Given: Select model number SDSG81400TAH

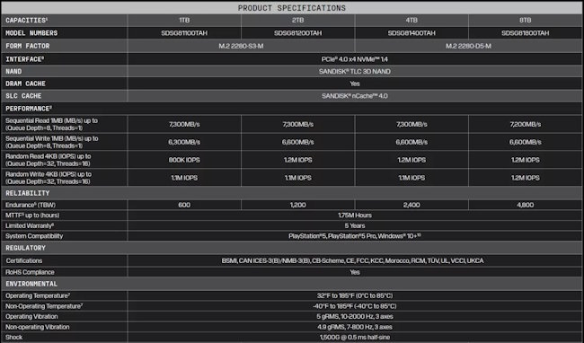Looking at the screenshot, I should pyautogui.click(x=411, y=33).
